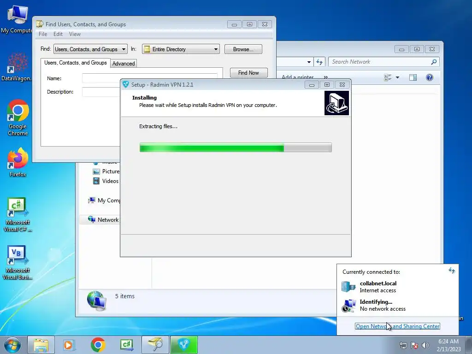Switch to the Advanced tab
472x354 pixels.
click(124, 64)
